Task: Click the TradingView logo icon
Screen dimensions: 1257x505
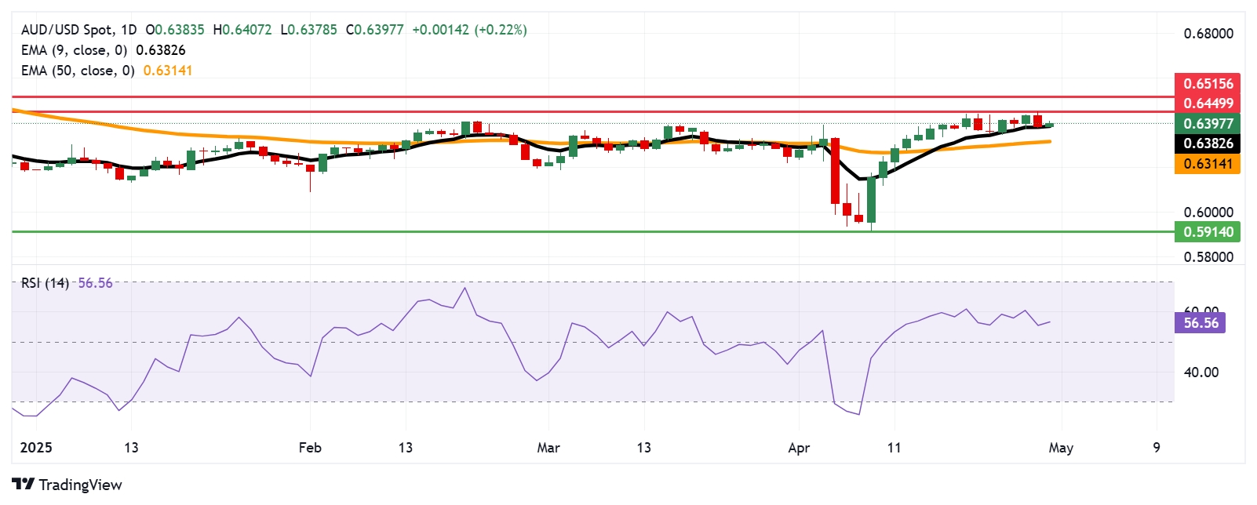Action: 24,485
